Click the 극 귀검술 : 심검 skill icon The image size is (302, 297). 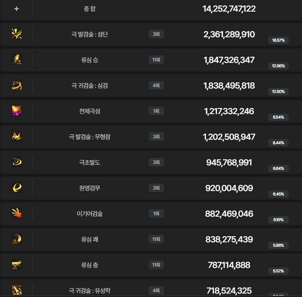click(x=17, y=85)
